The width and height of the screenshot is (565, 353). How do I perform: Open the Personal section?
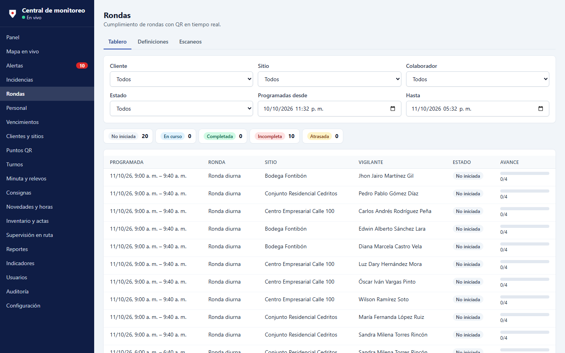(47, 108)
